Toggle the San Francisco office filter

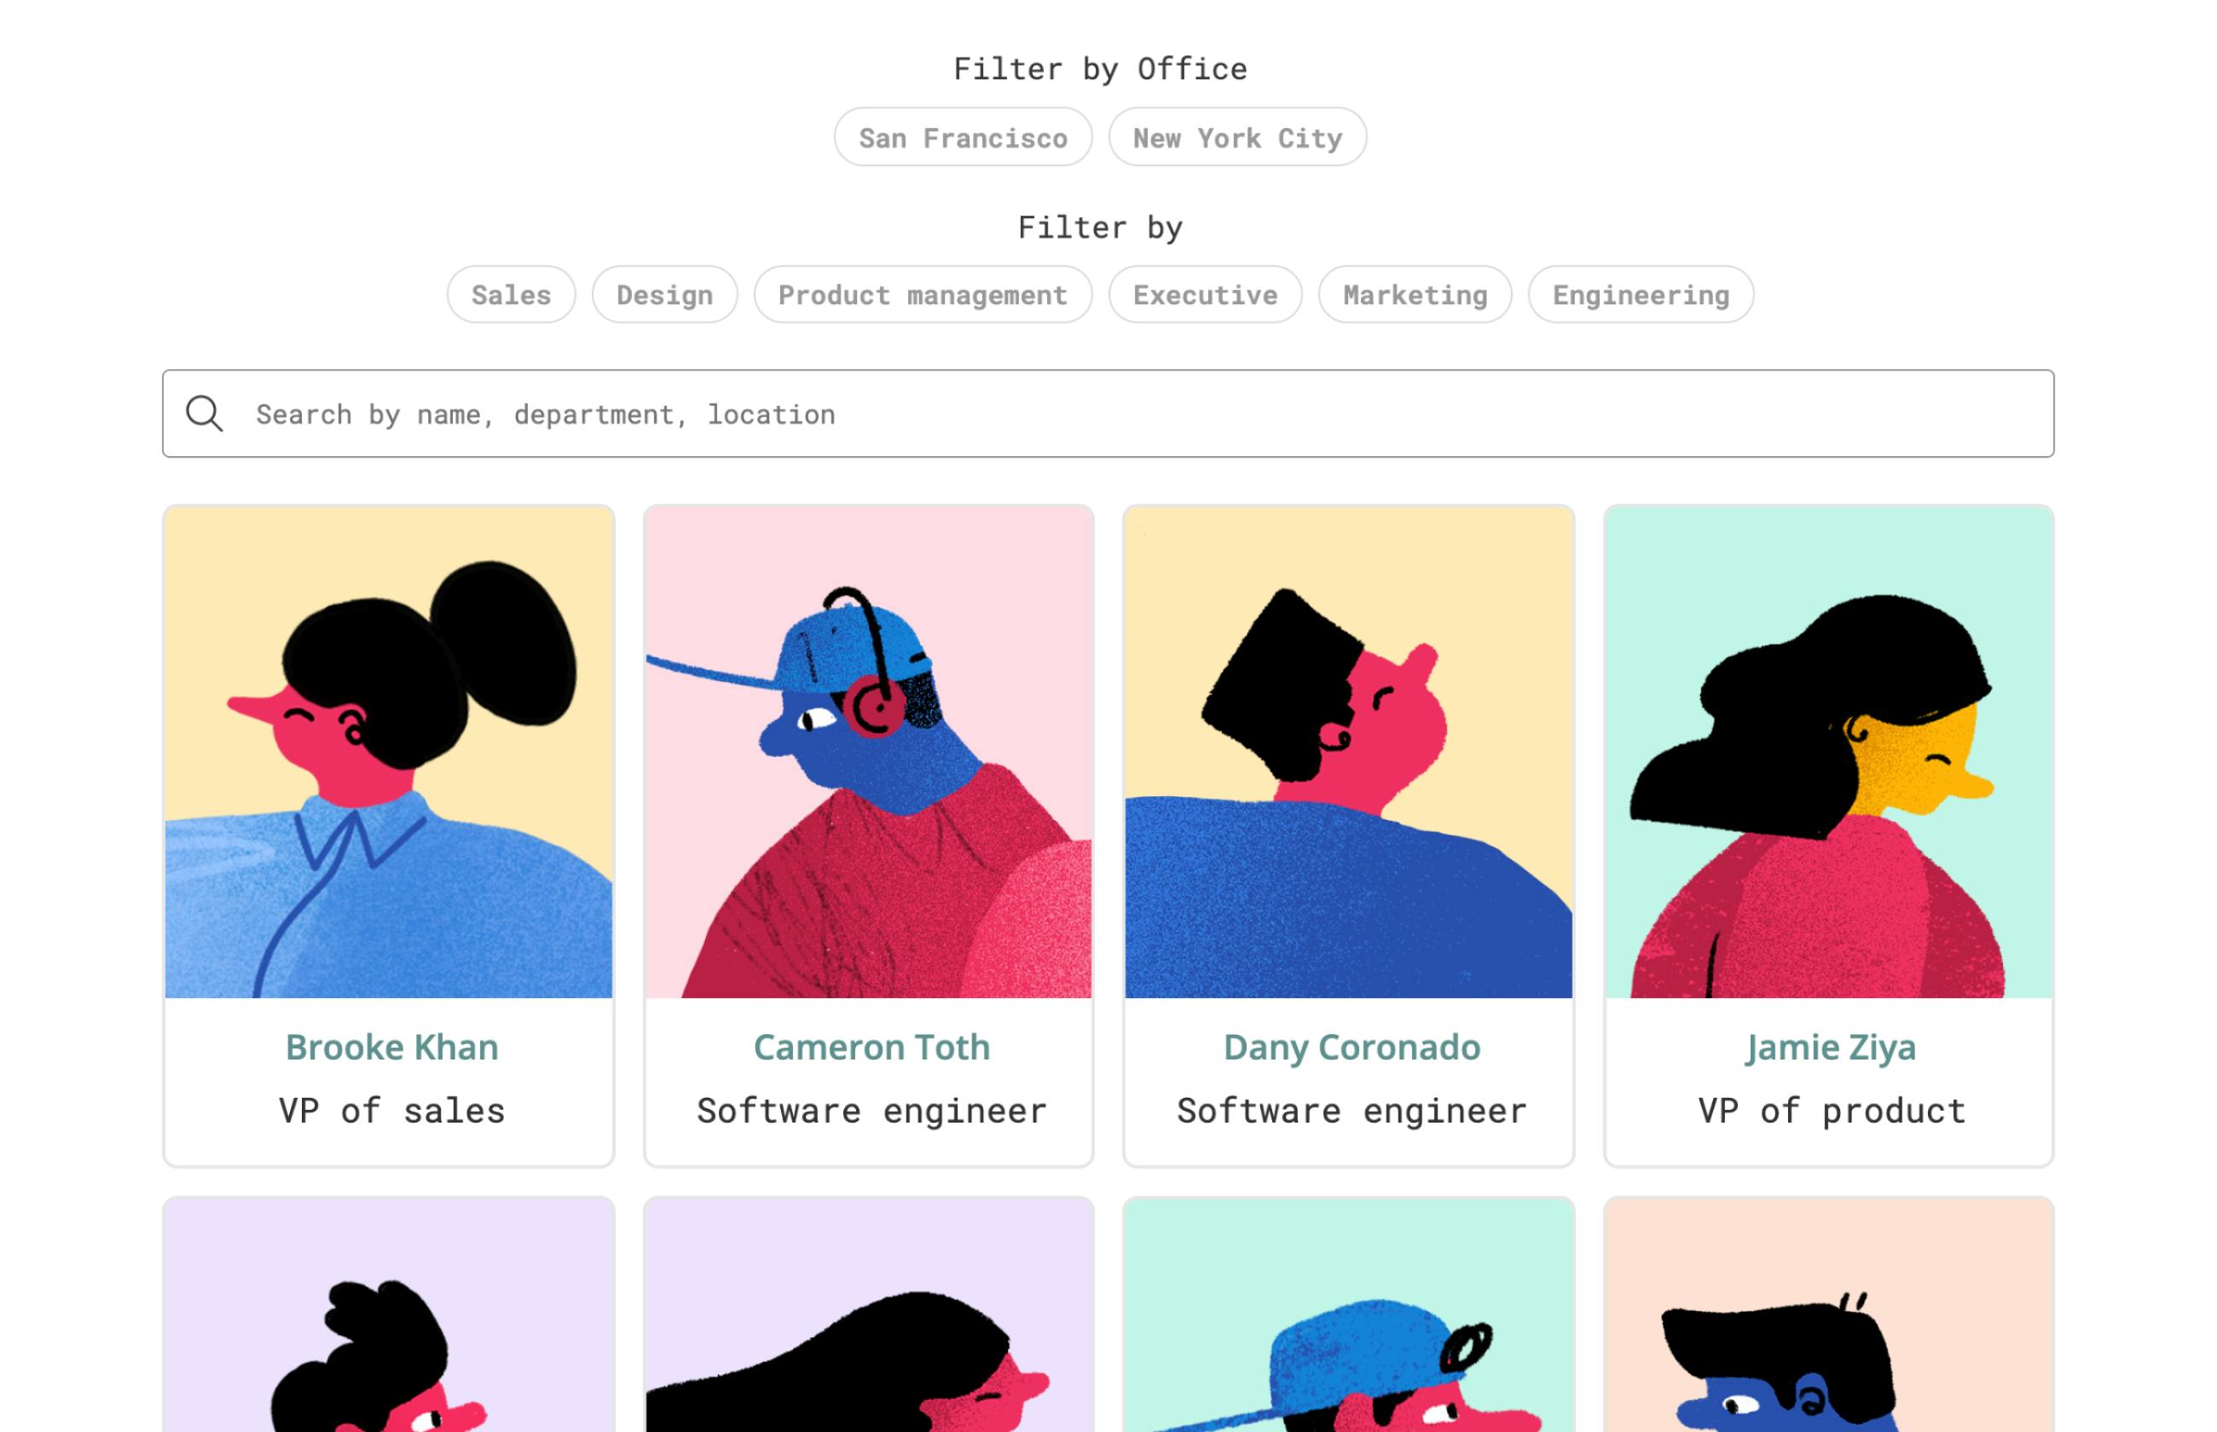[963, 137]
